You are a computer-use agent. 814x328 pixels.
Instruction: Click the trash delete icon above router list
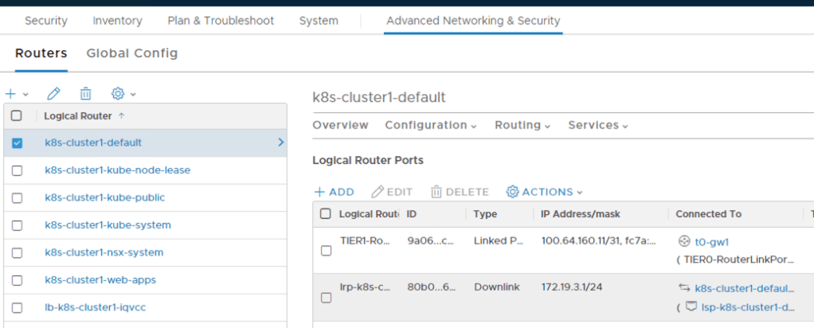pyautogui.click(x=85, y=94)
